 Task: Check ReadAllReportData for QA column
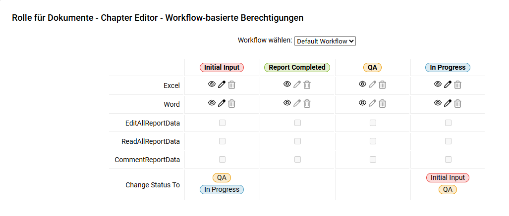pos(373,141)
